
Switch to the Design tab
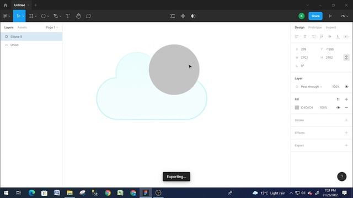coord(299,28)
